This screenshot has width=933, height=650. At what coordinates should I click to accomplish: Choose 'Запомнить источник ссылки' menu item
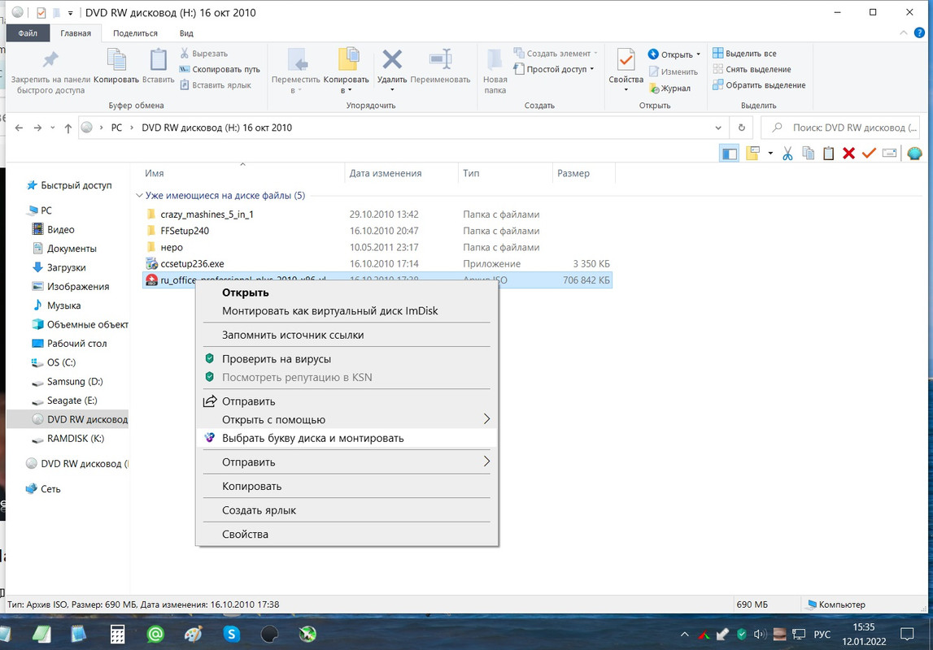coord(347,335)
